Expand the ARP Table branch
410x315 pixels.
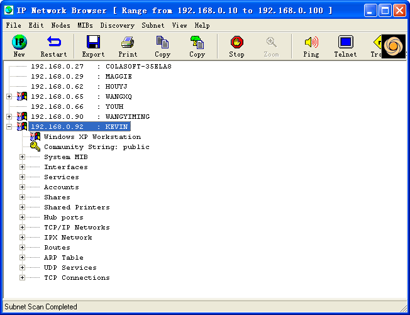click(x=22, y=258)
